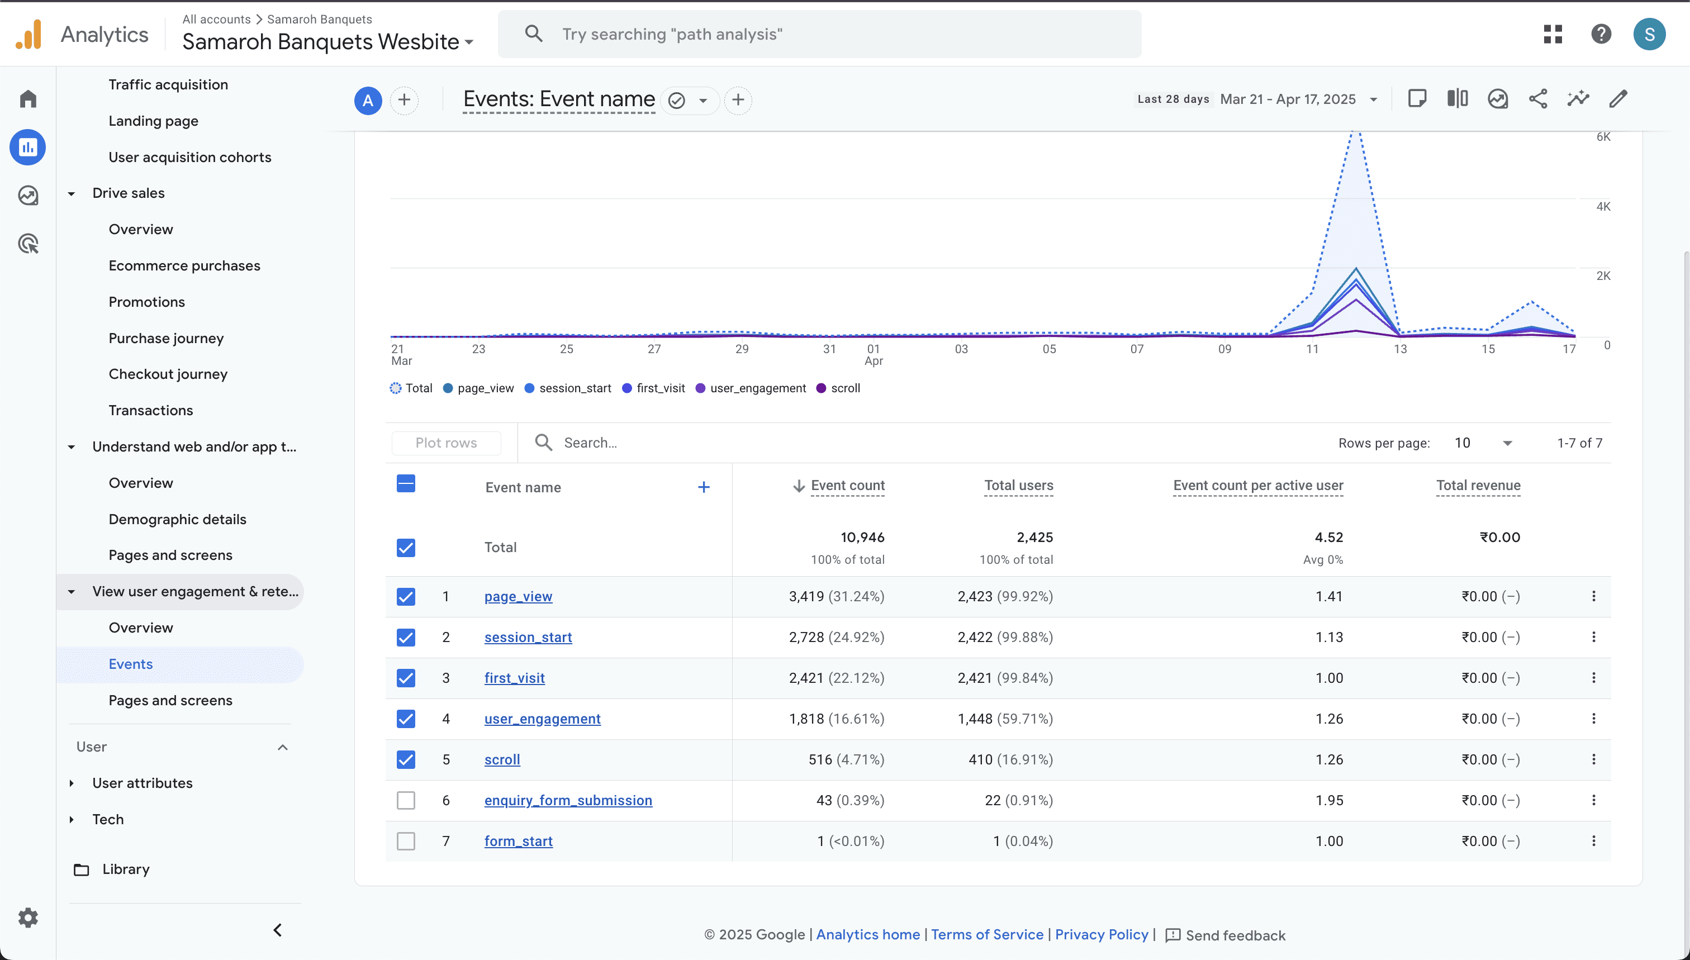Open the Explore icon in left rail

coord(28,195)
